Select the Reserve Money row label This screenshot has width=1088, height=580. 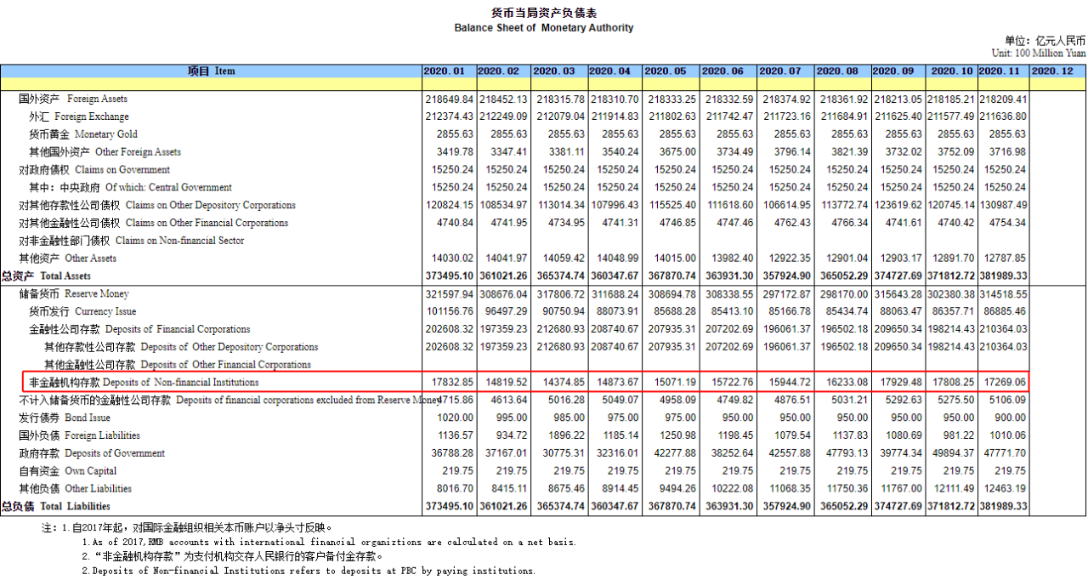(73, 293)
